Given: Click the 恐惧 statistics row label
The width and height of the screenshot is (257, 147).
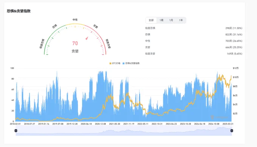Looking at the screenshot, I should point(147,34).
